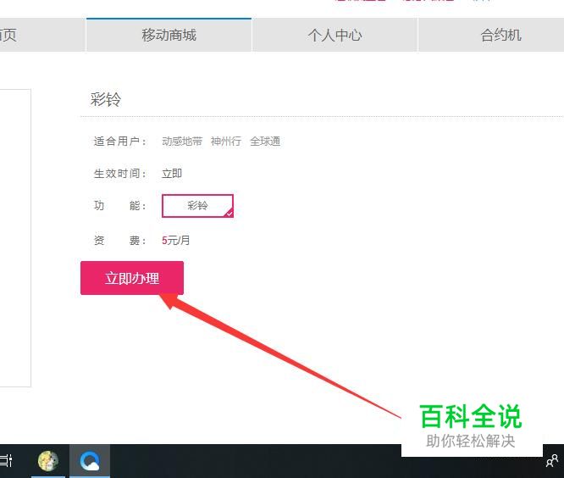
Task: Click the 全球通 user type text
Action: click(x=265, y=141)
